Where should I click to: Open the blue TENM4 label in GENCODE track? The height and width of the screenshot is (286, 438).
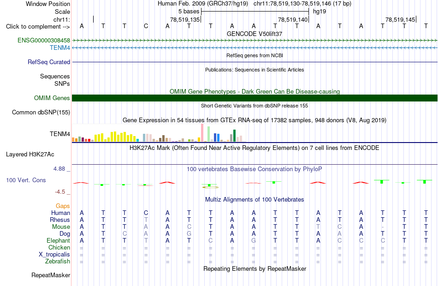(x=60, y=48)
